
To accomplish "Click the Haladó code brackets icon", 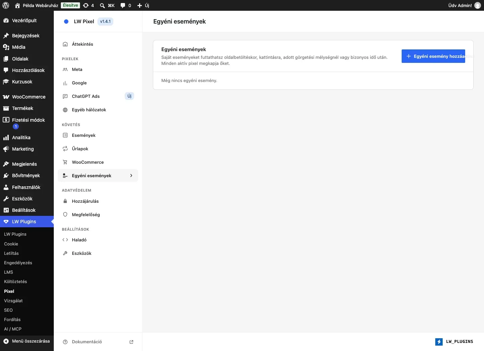I will 65,240.
